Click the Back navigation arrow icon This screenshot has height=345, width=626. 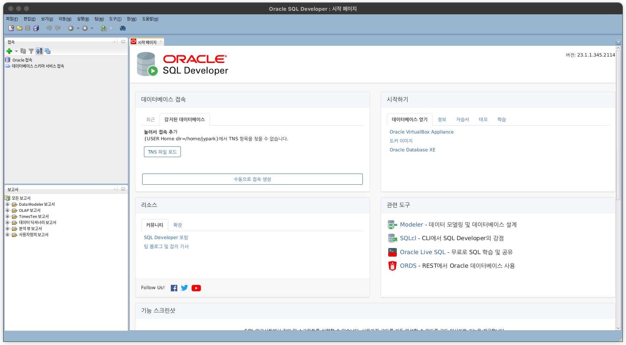(x=71, y=28)
